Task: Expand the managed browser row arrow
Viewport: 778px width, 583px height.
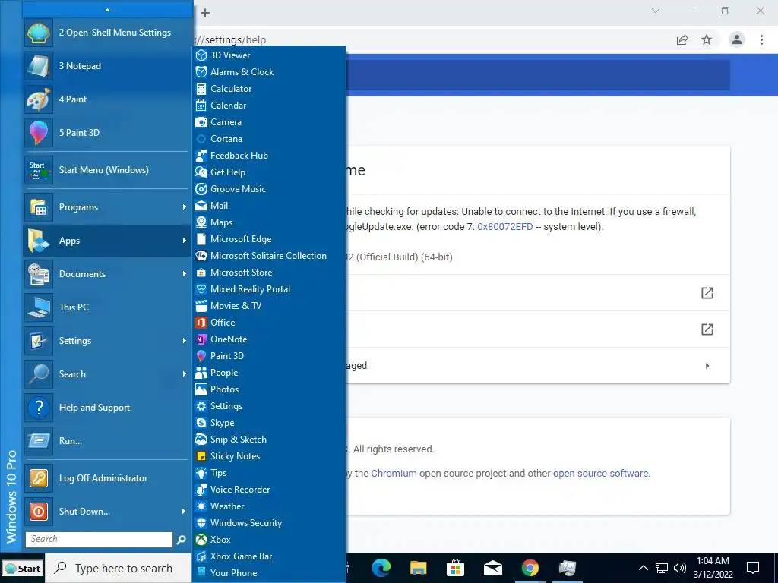Action: 707,366
